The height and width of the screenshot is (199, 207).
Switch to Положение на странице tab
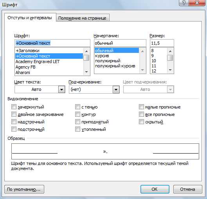82,18
